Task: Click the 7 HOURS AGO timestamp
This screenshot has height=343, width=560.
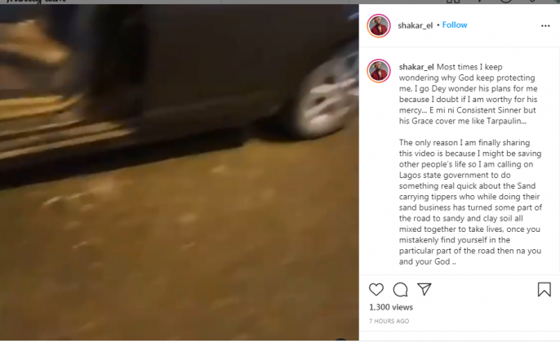Action: pos(389,321)
